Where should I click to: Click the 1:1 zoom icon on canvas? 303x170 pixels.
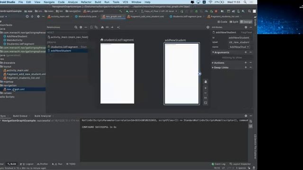coord(205,98)
